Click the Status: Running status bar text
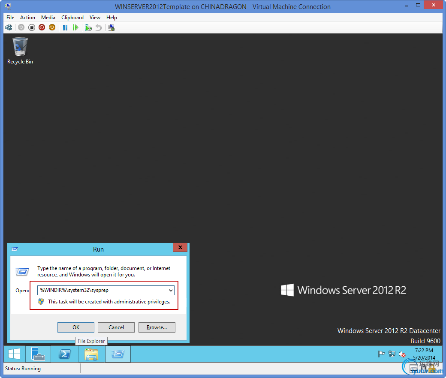The height and width of the screenshot is (378, 446). pos(23,369)
